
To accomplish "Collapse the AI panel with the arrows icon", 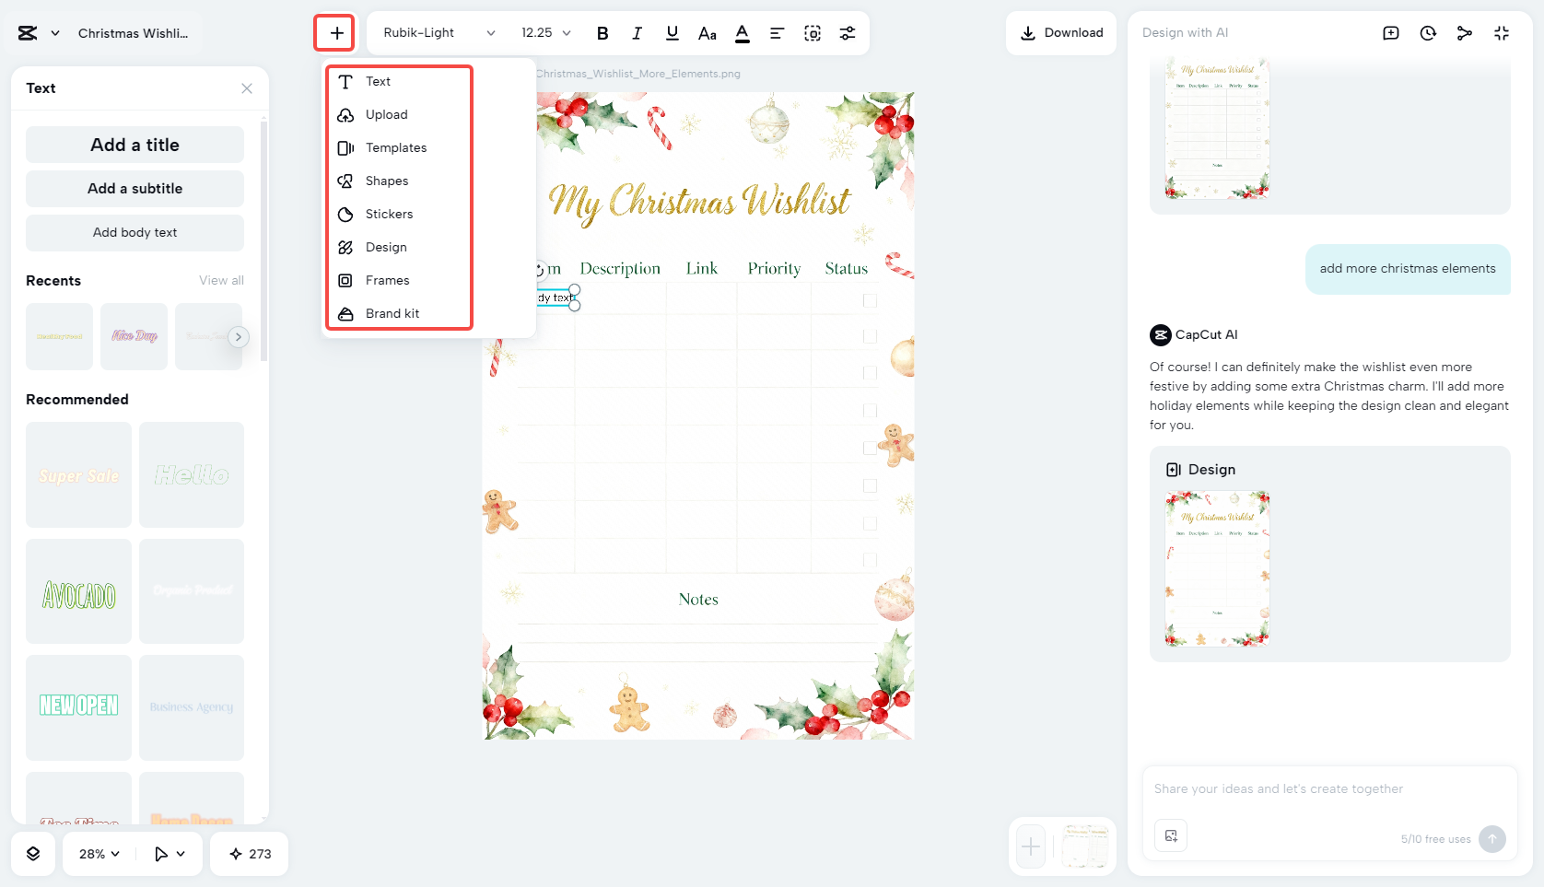I will click(x=1502, y=31).
